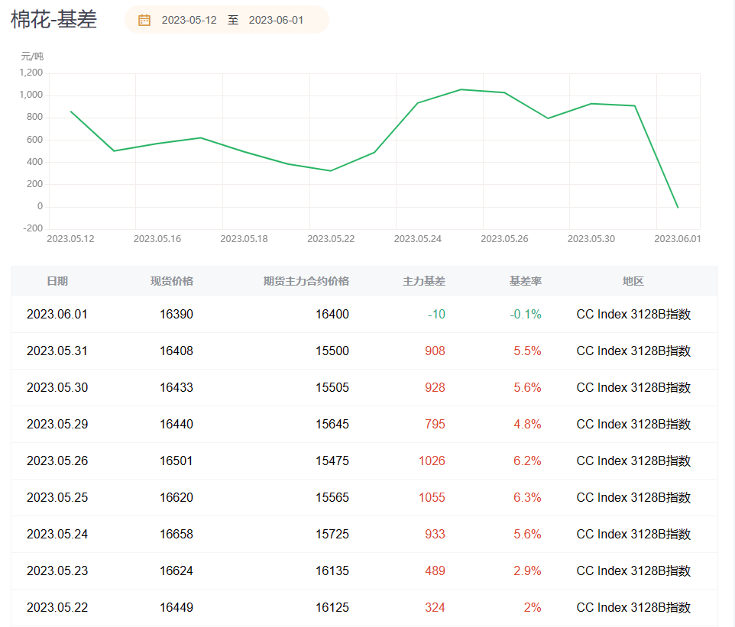Click the 现货价格 column header
735x627 pixels.
click(171, 281)
